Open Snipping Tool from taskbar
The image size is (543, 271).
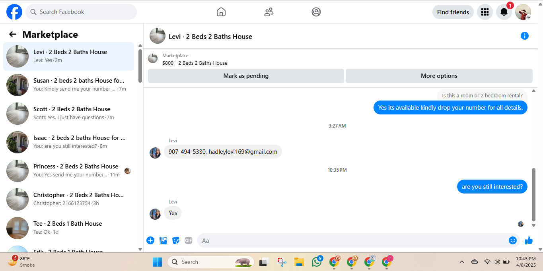pos(282,262)
